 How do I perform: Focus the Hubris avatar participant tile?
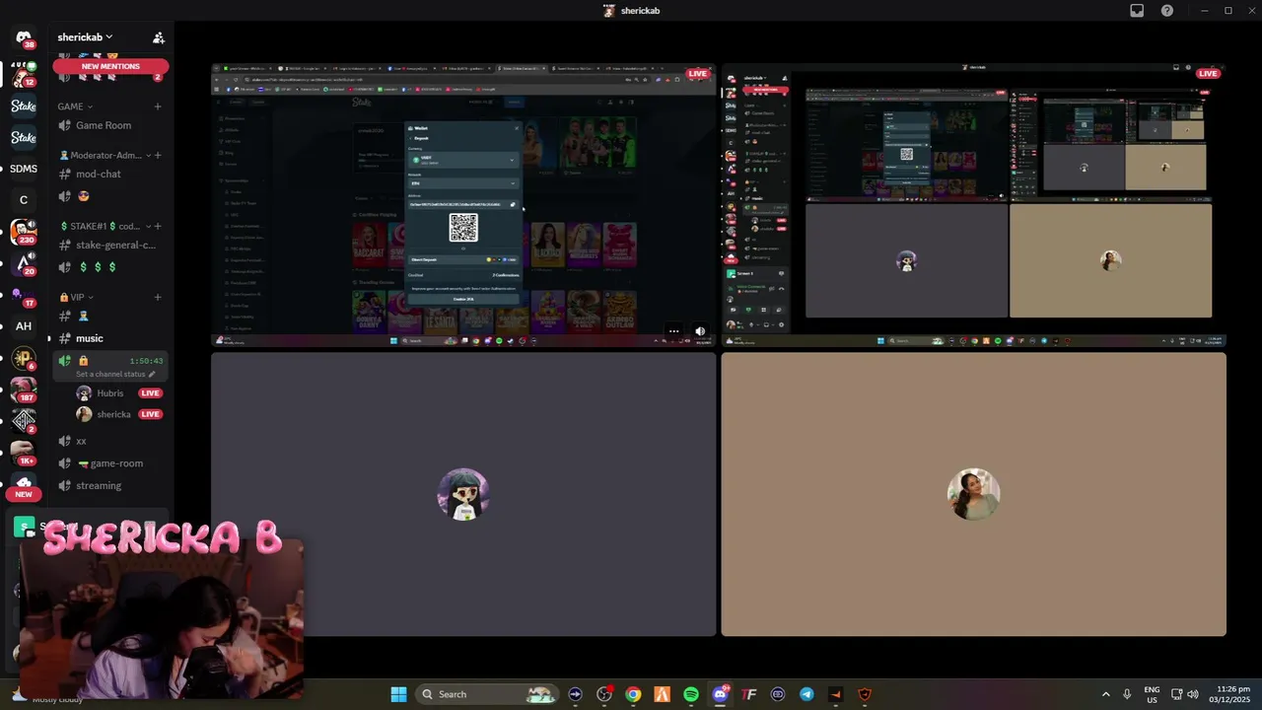463,494
